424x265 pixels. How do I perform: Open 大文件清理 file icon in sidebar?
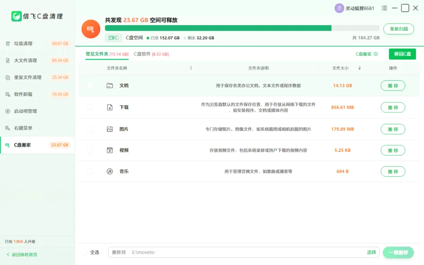point(7,60)
